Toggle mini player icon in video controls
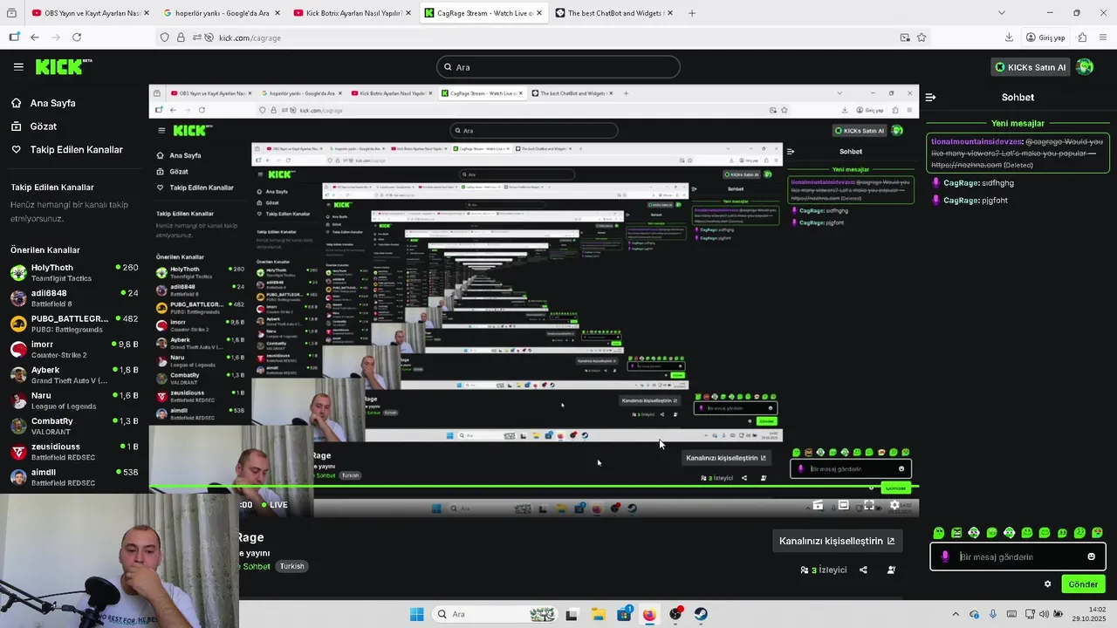1117x628 pixels. point(818,505)
